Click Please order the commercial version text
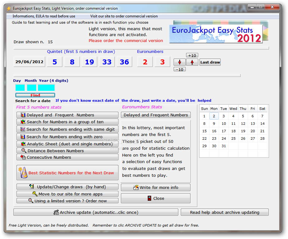 tap(126, 40)
